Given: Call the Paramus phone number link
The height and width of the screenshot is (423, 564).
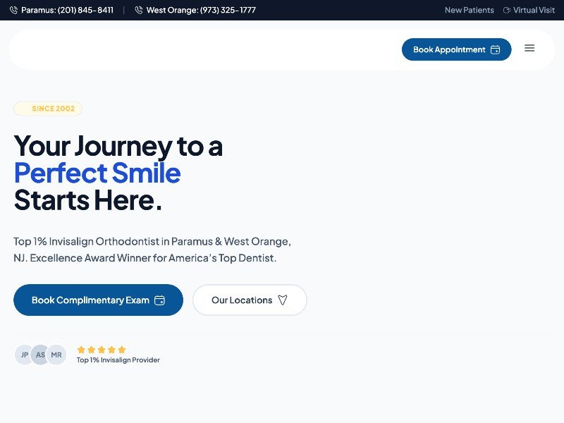Looking at the screenshot, I should point(68,10).
